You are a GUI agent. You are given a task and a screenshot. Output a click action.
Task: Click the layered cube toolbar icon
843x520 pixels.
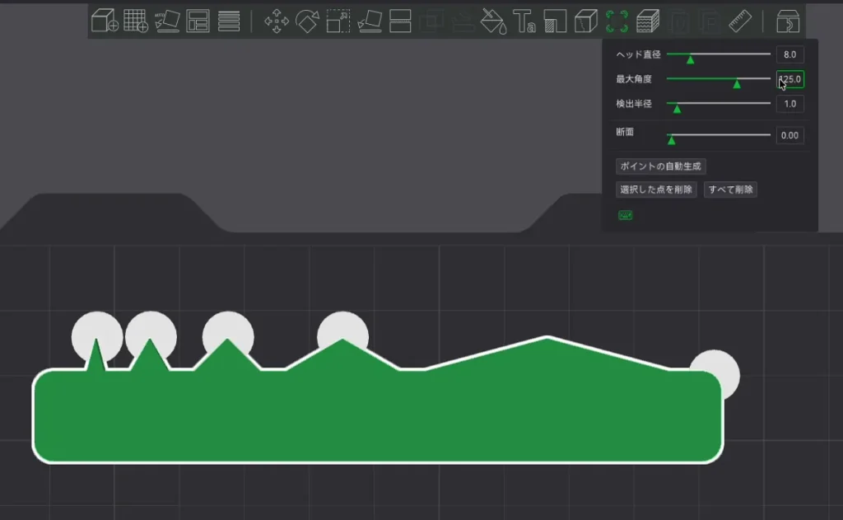[x=648, y=21]
